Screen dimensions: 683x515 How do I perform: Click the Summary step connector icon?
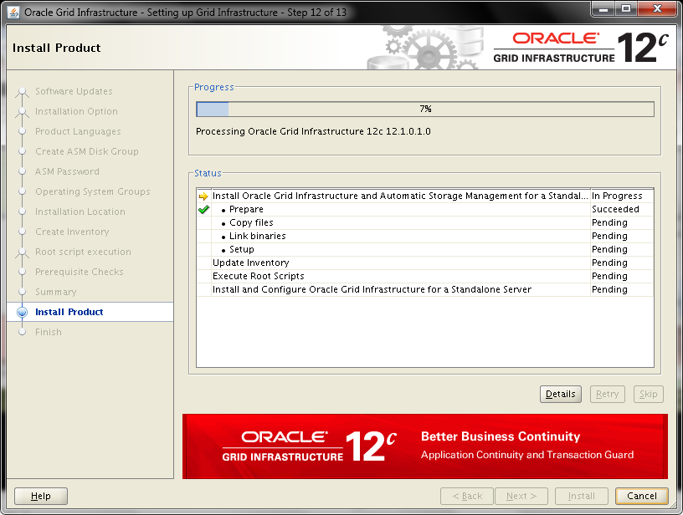pyautogui.click(x=23, y=292)
